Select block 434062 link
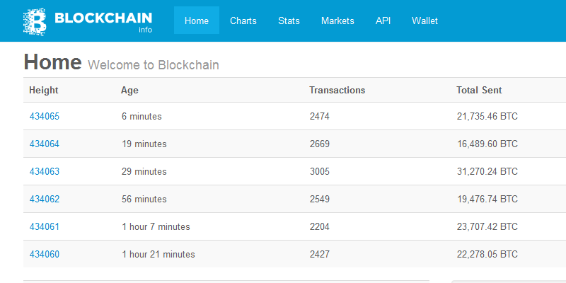566x283 pixels. tap(45, 200)
